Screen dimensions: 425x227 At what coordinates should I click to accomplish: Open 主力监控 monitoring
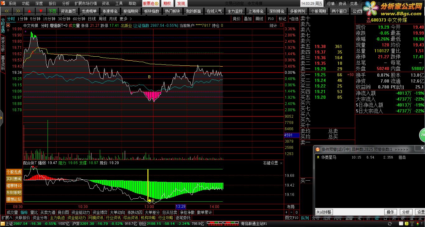(x=235, y=11)
